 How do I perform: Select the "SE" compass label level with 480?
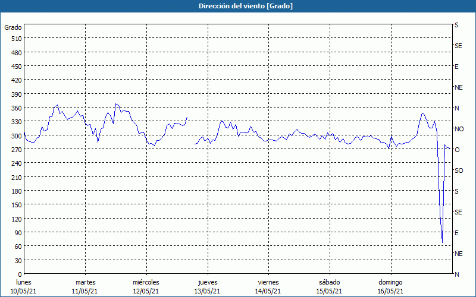click(458, 46)
